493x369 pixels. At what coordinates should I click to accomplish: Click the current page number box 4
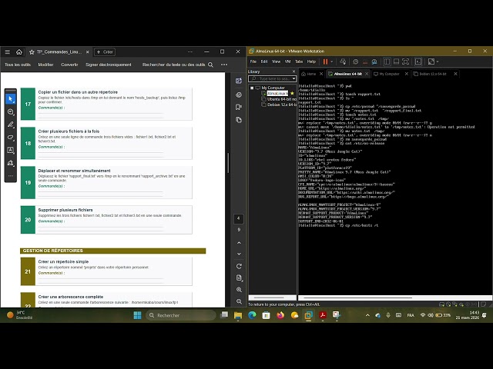click(x=239, y=218)
